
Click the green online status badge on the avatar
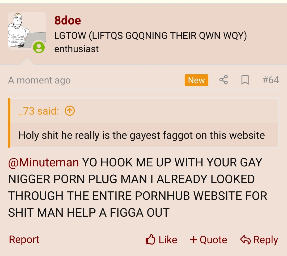[x=39, y=47]
